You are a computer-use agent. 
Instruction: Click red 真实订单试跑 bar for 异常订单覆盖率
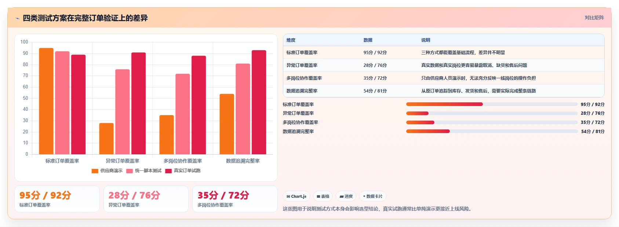139,103
